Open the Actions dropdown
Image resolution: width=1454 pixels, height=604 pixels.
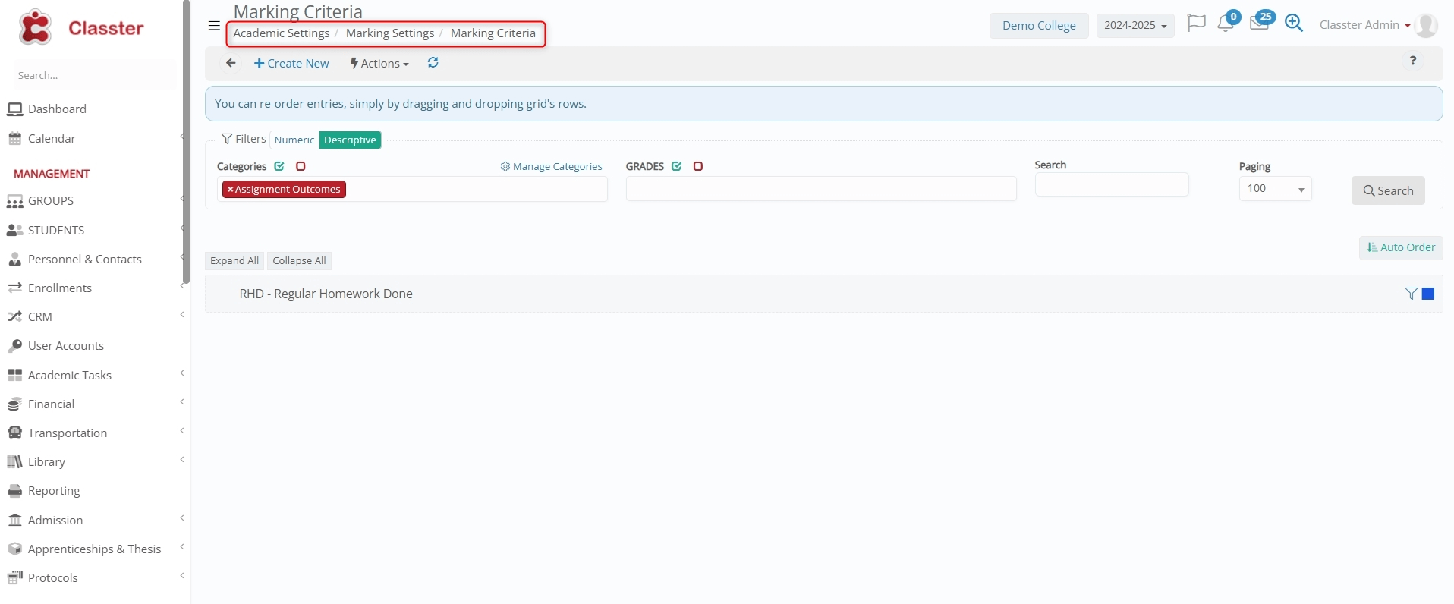(x=379, y=64)
